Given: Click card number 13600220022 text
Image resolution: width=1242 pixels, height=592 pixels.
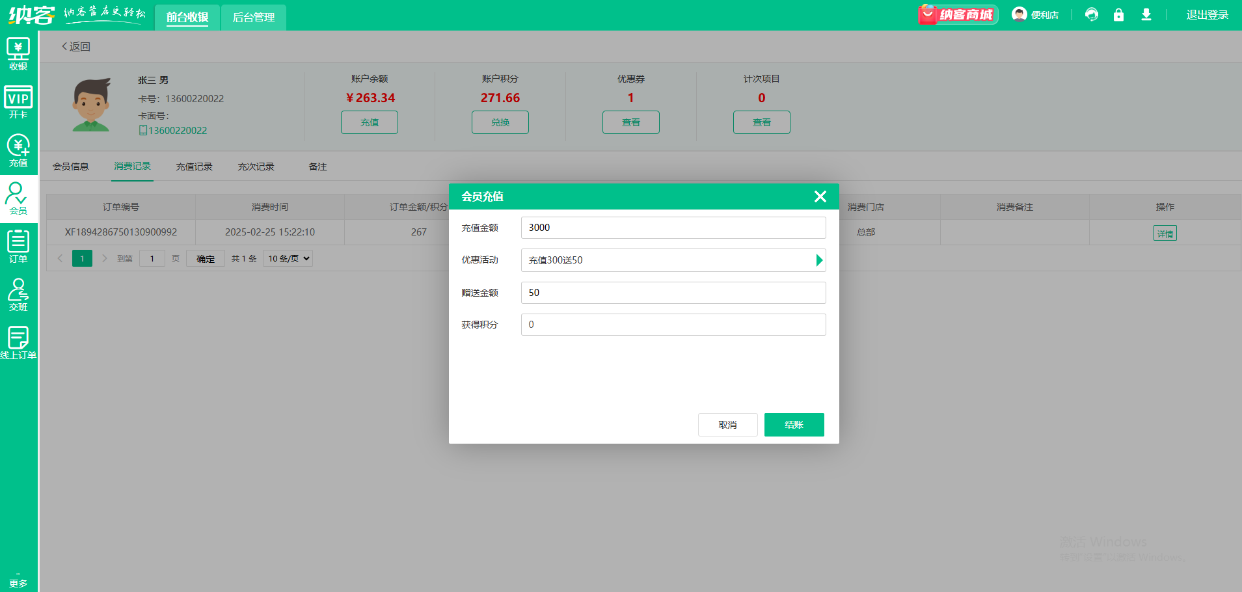Looking at the screenshot, I should (195, 99).
